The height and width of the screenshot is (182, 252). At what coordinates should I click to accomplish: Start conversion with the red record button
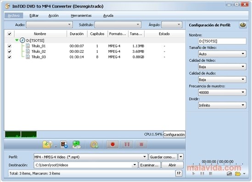pos(112,144)
